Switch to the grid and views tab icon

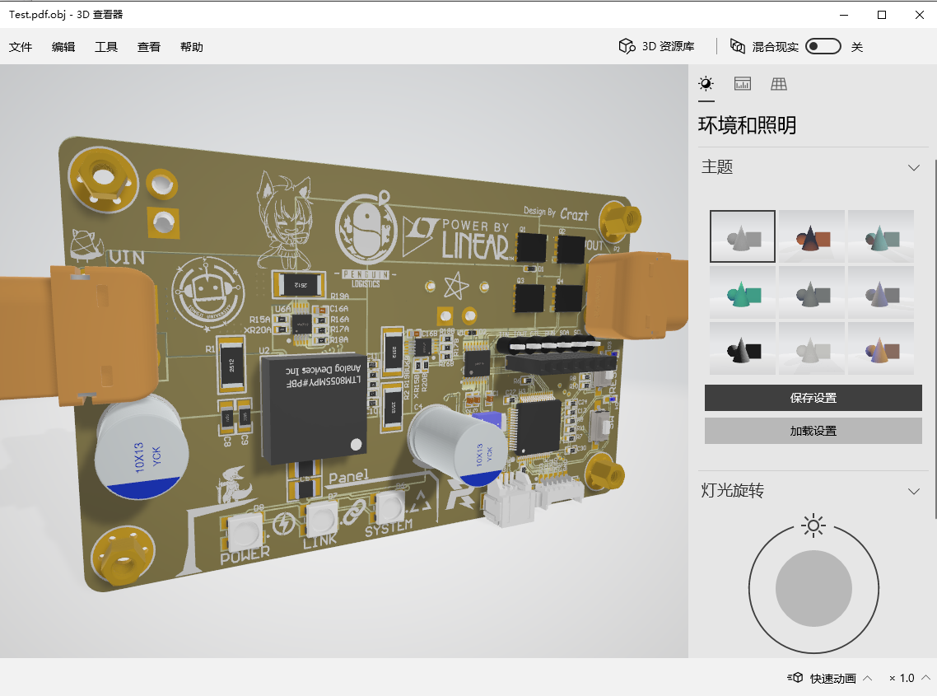[x=779, y=84]
